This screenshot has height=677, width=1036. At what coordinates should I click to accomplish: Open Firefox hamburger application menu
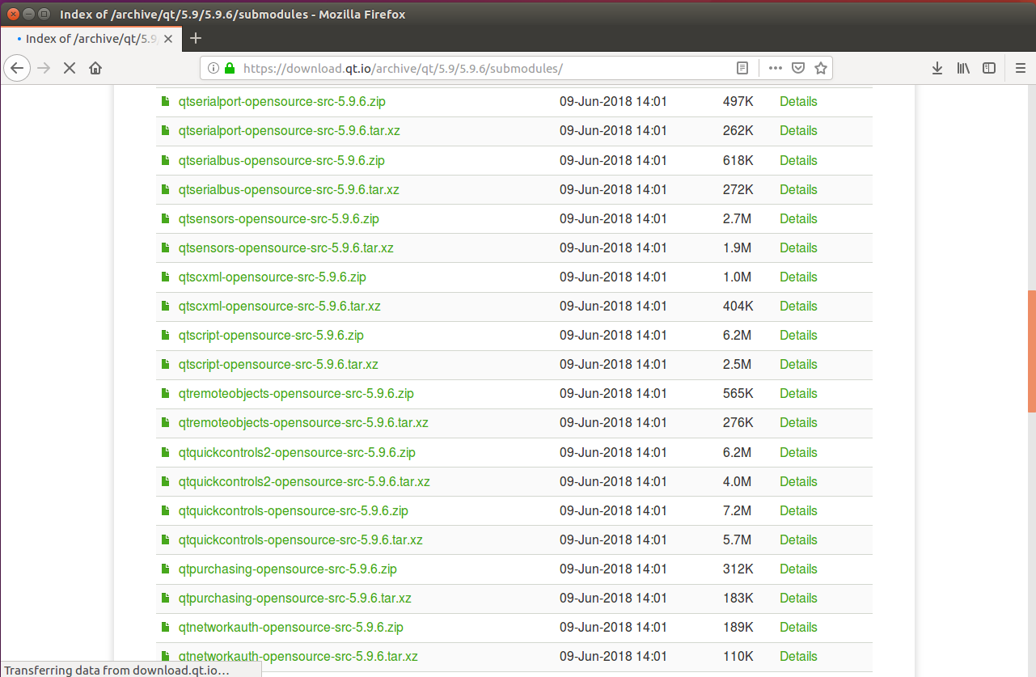tap(1018, 69)
